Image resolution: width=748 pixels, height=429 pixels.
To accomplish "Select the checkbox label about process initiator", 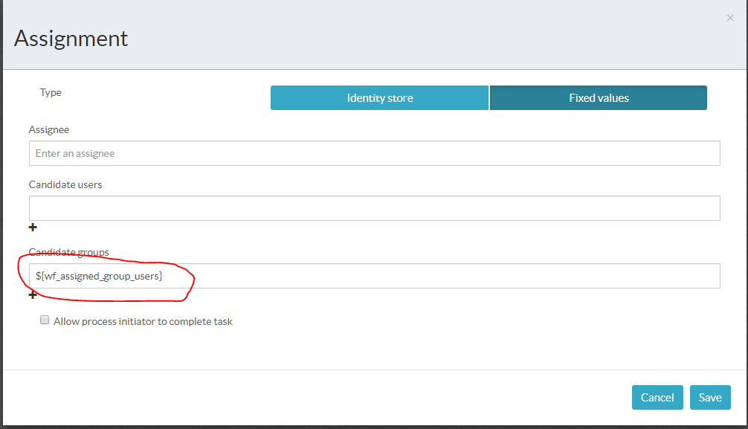I will [143, 322].
